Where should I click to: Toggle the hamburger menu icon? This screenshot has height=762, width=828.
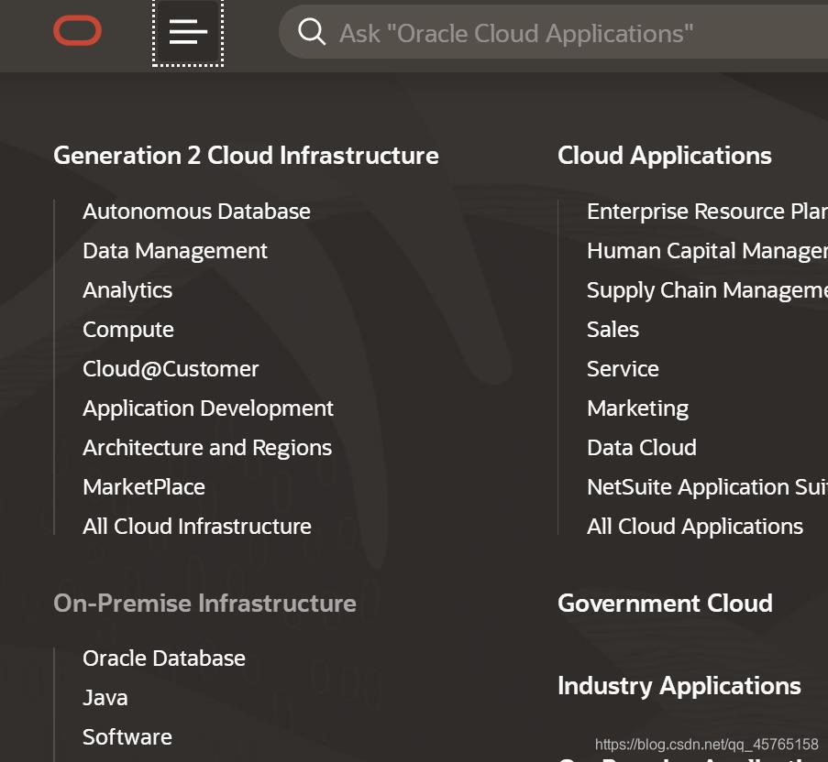pos(188,33)
